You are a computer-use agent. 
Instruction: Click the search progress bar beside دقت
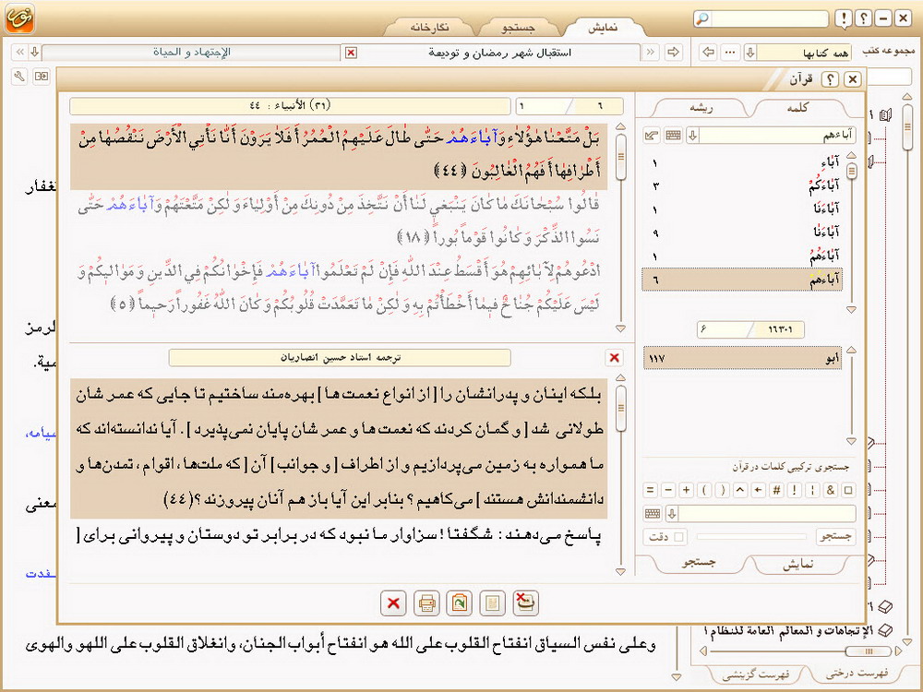click(752, 536)
